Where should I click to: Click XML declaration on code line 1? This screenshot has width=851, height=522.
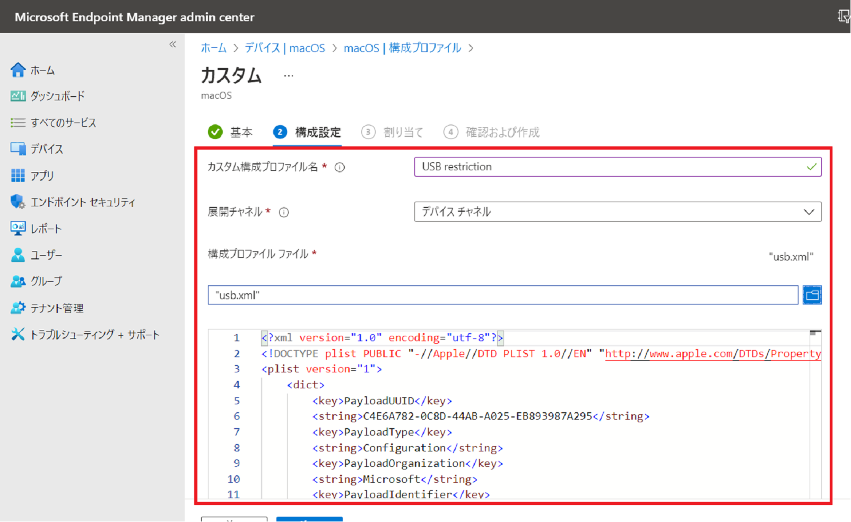pyautogui.click(x=382, y=337)
